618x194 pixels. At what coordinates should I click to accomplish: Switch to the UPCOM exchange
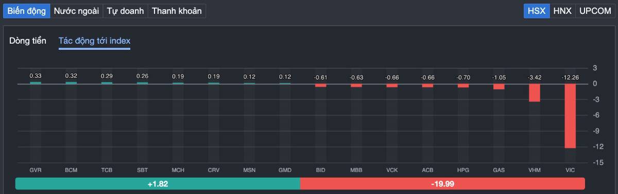point(595,11)
